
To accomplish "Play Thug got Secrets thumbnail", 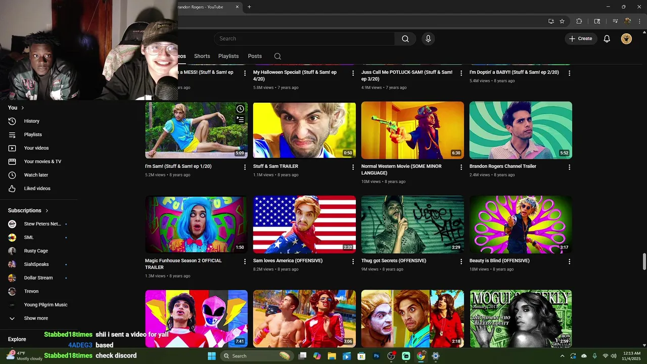I will pos(412,224).
